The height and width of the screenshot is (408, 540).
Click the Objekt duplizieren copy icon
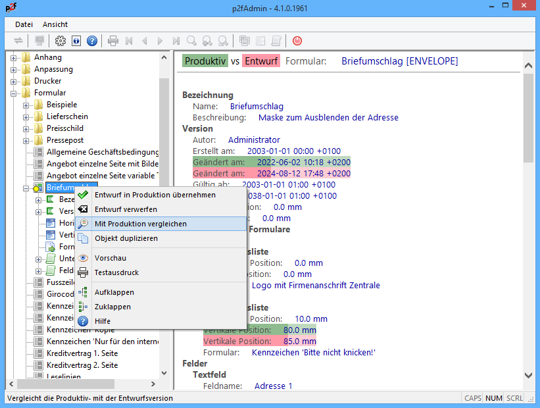point(83,238)
